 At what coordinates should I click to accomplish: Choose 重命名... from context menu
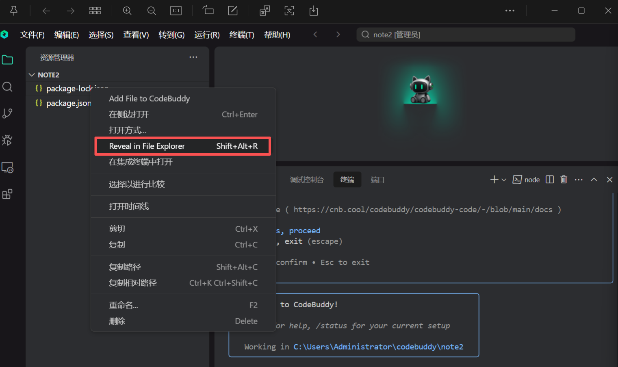pos(183,306)
